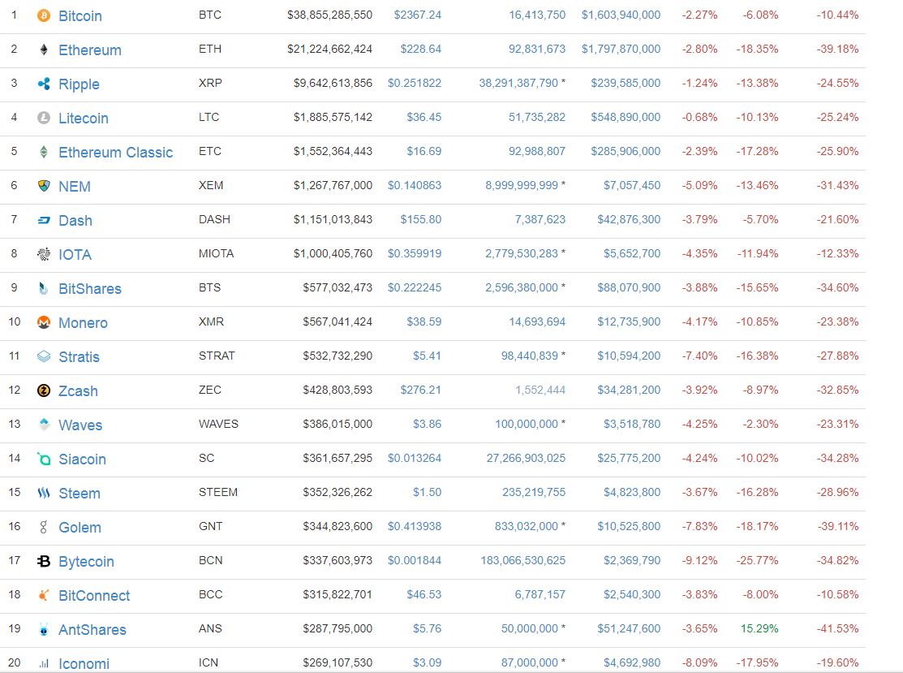Click the Iconomi bars logo icon

44,664
